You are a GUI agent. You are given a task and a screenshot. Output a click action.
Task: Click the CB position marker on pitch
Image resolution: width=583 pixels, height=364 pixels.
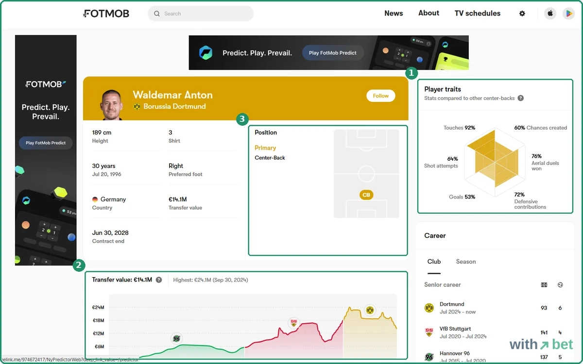click(366, 195)
